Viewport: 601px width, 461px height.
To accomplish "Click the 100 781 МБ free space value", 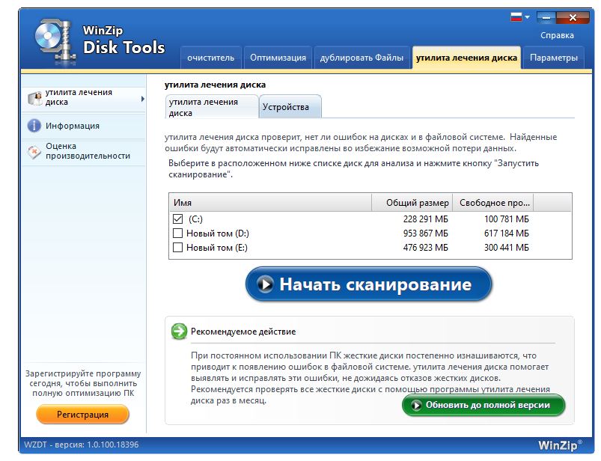I will tap(507, 219).
